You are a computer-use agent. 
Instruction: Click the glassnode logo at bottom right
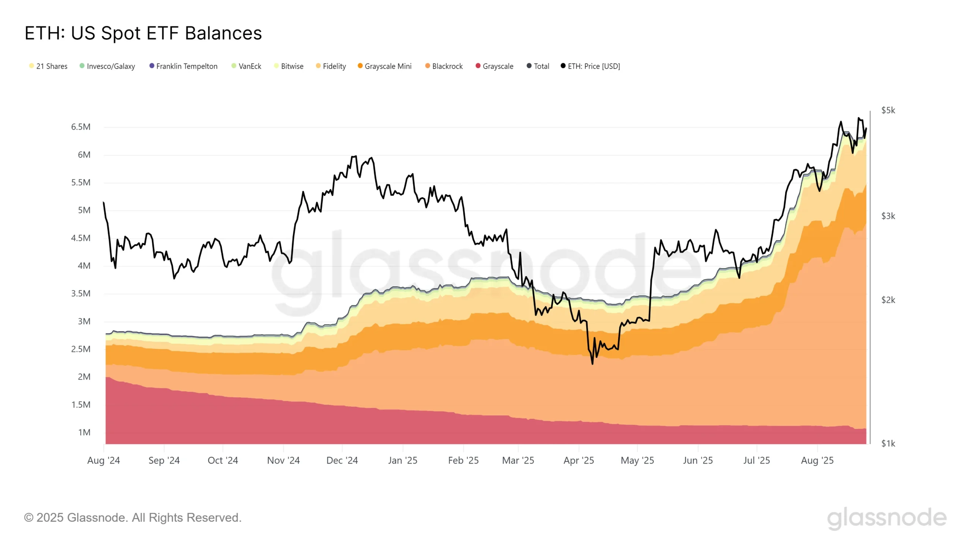coord(887,518)
